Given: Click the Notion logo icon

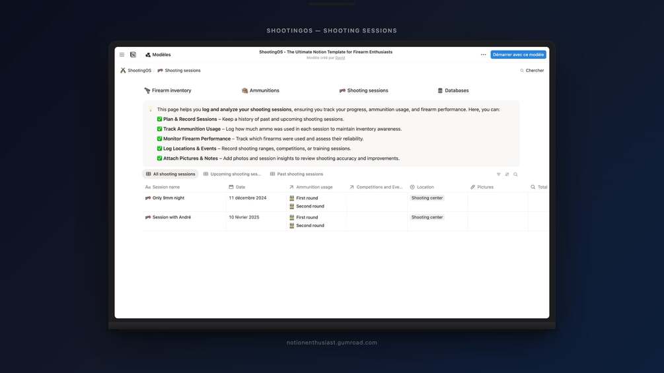Looking at the screenshot, I should pos(133,55).
